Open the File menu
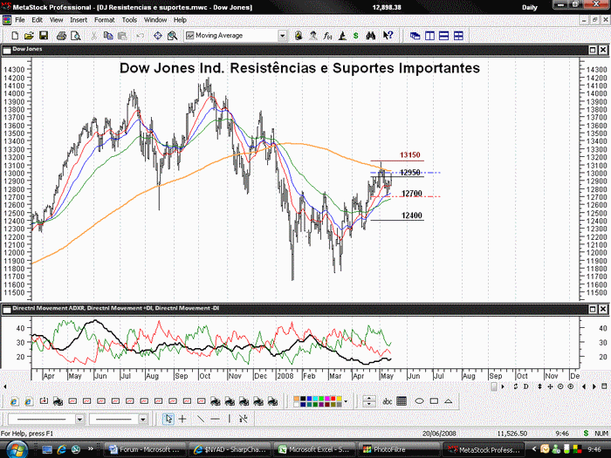 pyautogui.click(x=19, y=20)
